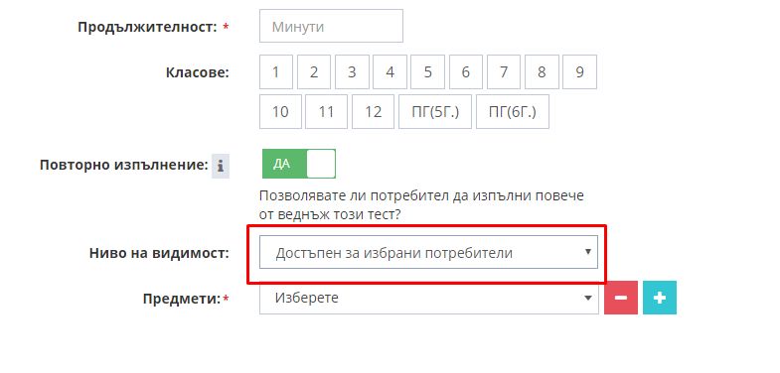Viewport: 780px width, 373px height.
Task: Pick class 8 in Класове row
Action: click(x=542, y=72)
